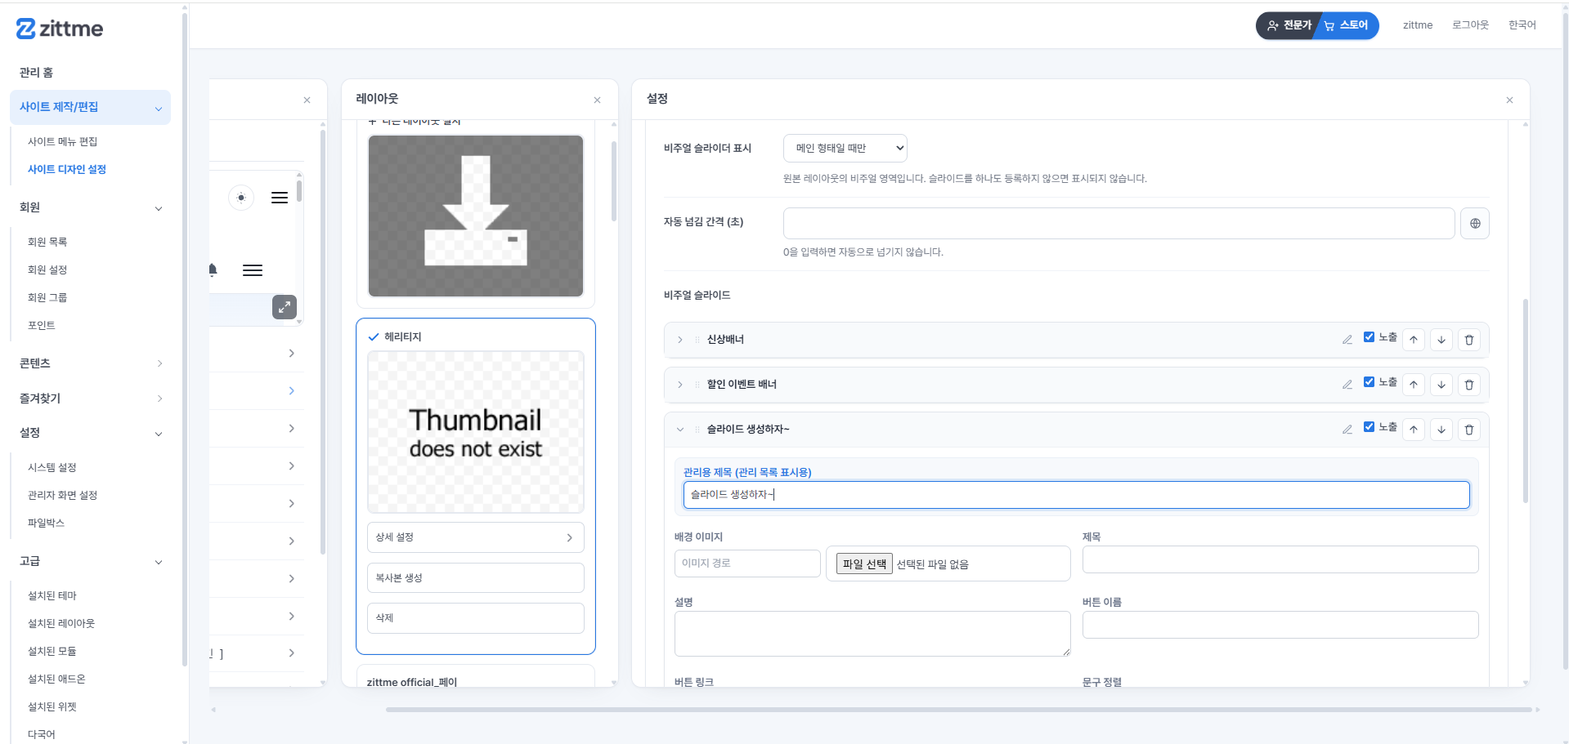The width and height of the screenshot is (1569, 744).
Task: Collapse 슬라이드 생성하자~ slide chevron
Action: coord(680,430)
